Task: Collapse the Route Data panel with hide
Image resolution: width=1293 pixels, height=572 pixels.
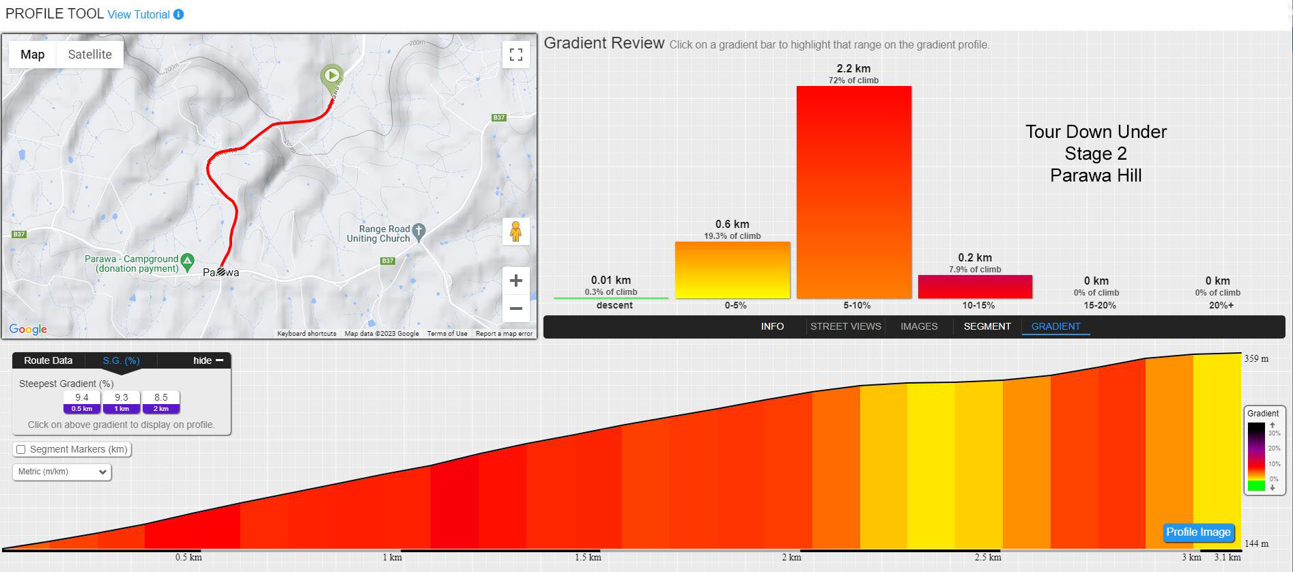Action: pyautogui.click(x=208, y=360)
